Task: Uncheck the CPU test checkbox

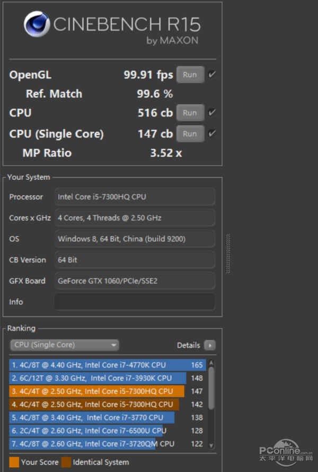Action: click(212, 112)
